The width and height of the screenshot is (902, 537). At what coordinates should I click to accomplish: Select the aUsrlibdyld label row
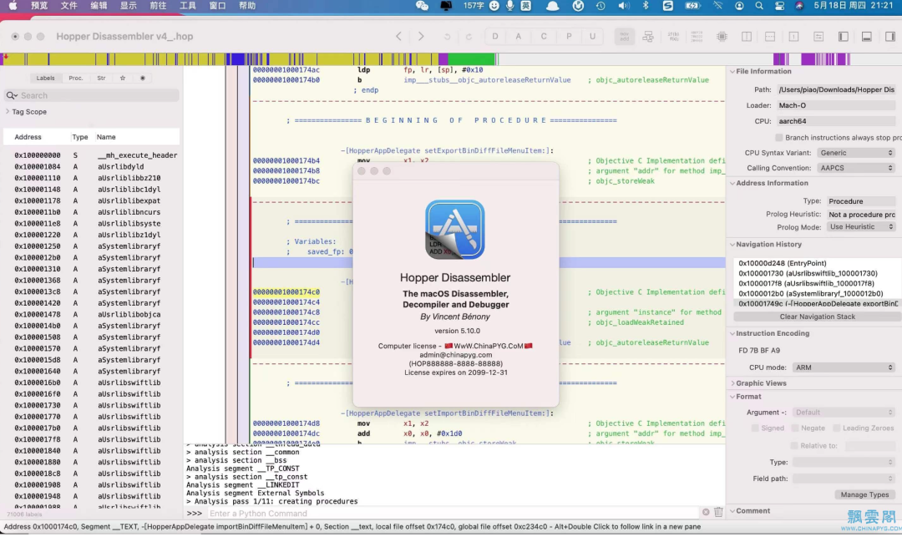(92, 167)
